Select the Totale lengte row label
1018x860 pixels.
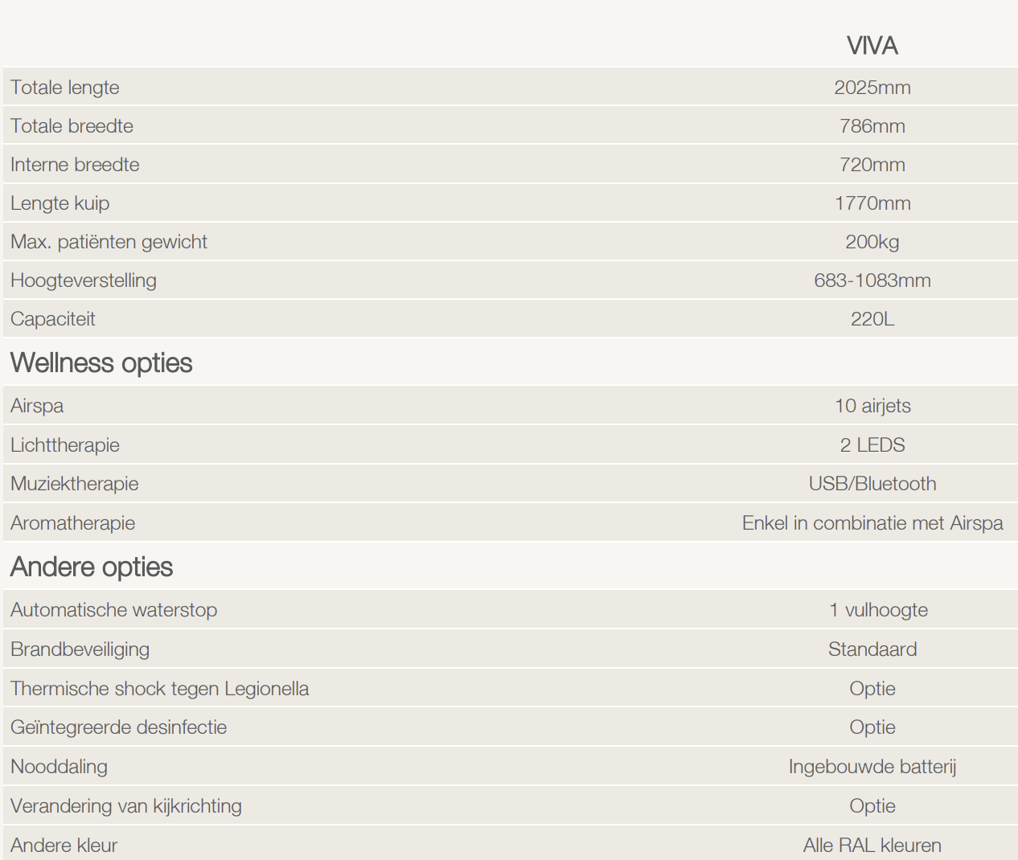click(65, 88)
